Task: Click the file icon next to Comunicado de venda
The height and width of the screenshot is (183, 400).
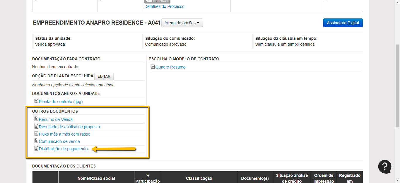Action: tap(36, 141)
